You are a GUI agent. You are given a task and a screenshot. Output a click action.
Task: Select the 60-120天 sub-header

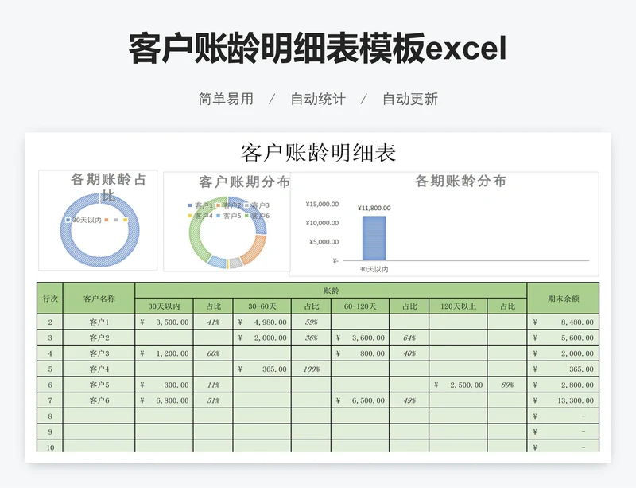coord(360,306)
